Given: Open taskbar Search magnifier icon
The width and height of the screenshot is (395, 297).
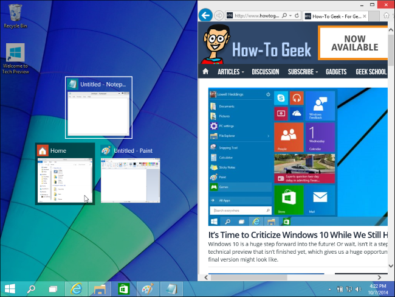Looking at the screenshot, I should click(x=31, y=289).
